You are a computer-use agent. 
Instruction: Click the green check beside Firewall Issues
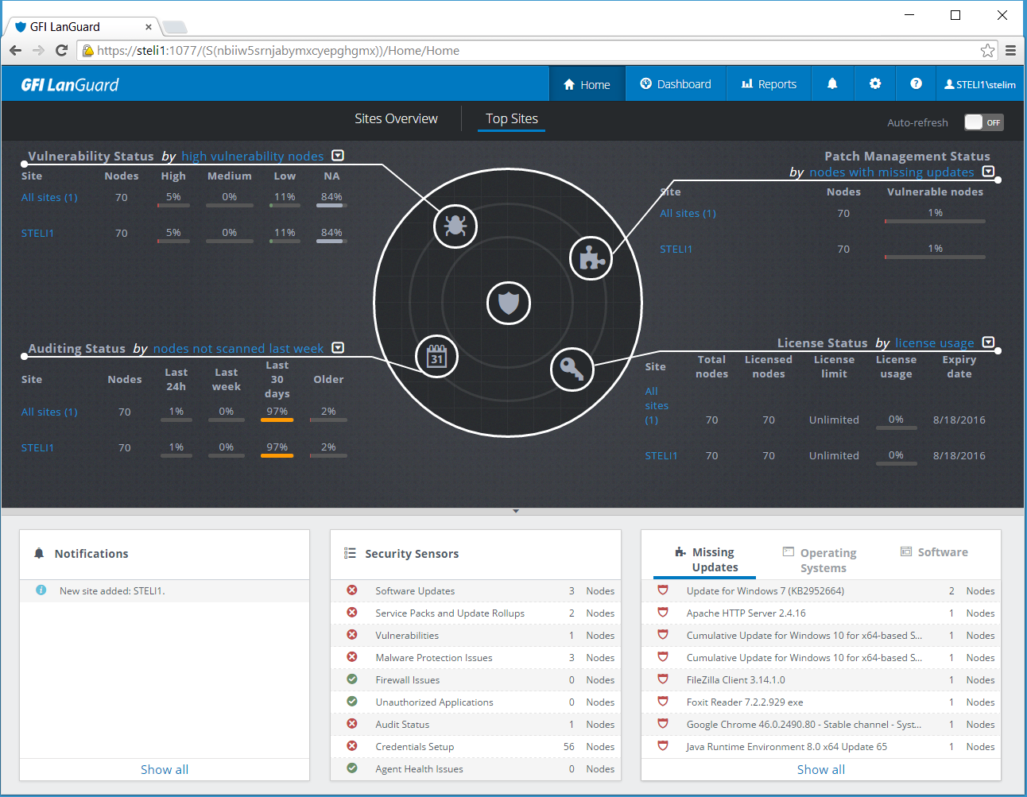[351, 679]
